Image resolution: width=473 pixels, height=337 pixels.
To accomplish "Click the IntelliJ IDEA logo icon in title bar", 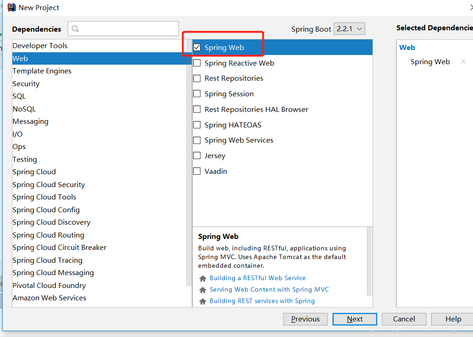I will 11,7.
